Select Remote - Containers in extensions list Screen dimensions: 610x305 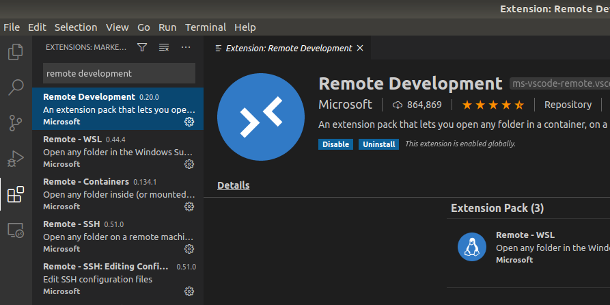pos(118,194)
